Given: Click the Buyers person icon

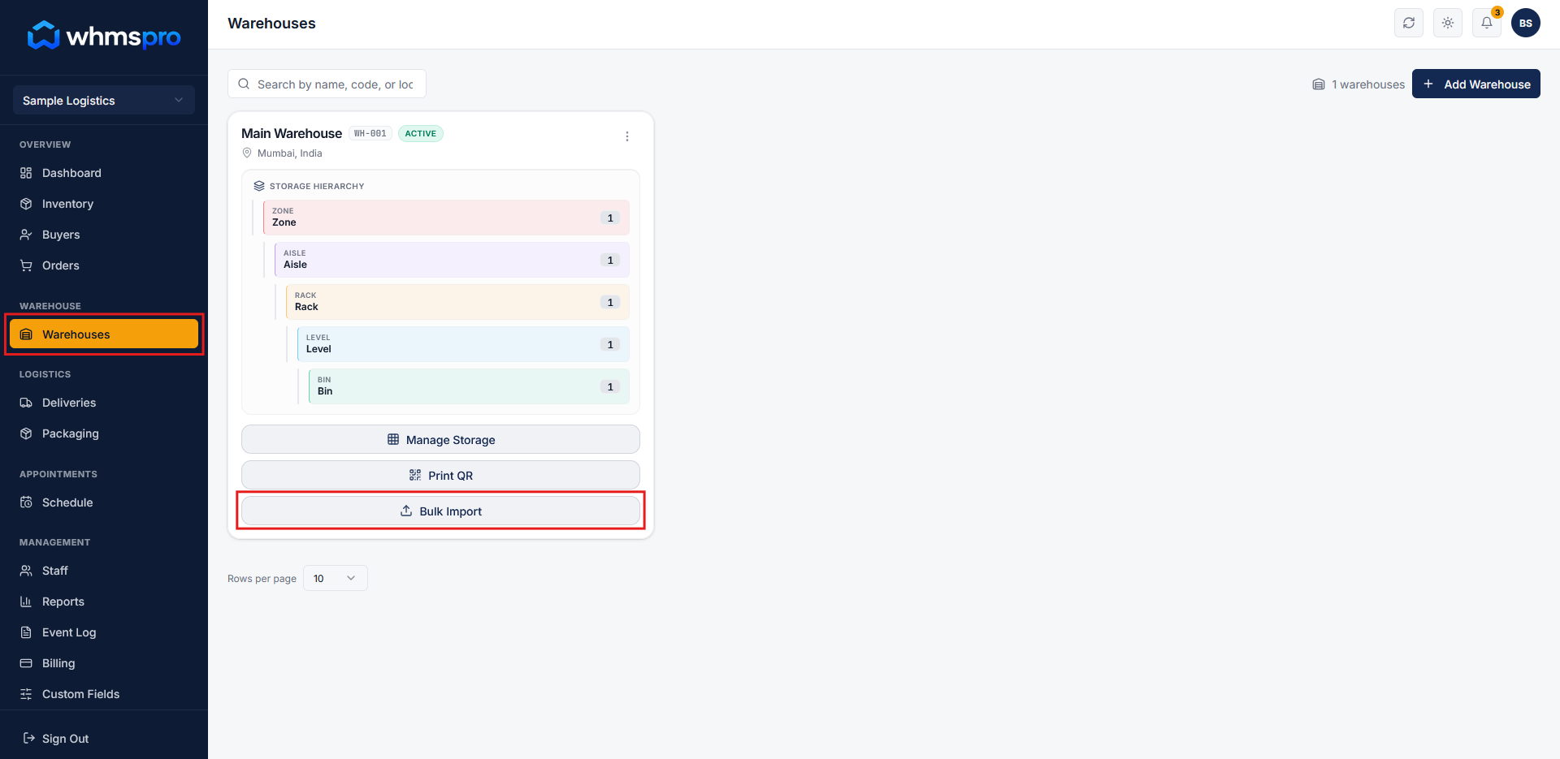Looking at the screenshot, I should (26, 235).
